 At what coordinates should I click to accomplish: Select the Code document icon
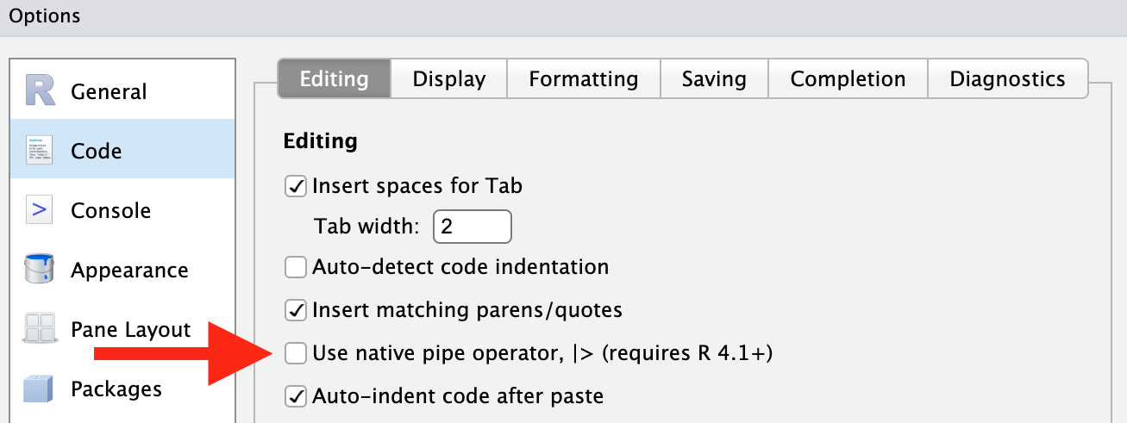coord(41,151)
